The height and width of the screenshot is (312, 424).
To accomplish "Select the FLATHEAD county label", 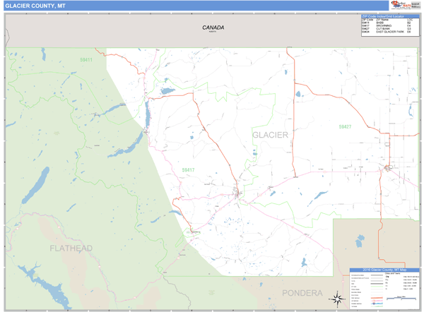I will (x=71, y=248).
